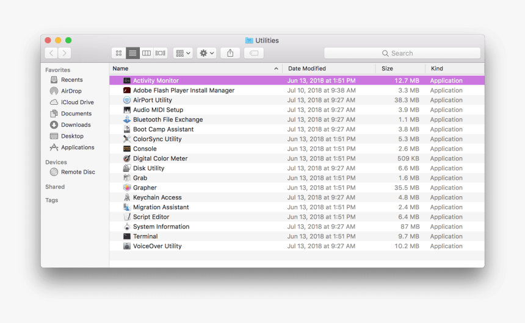Click the Kind cell for VoiceOver Utility
Image resolution: width=525 pixels, height=323 pixels.
point(446,246)
